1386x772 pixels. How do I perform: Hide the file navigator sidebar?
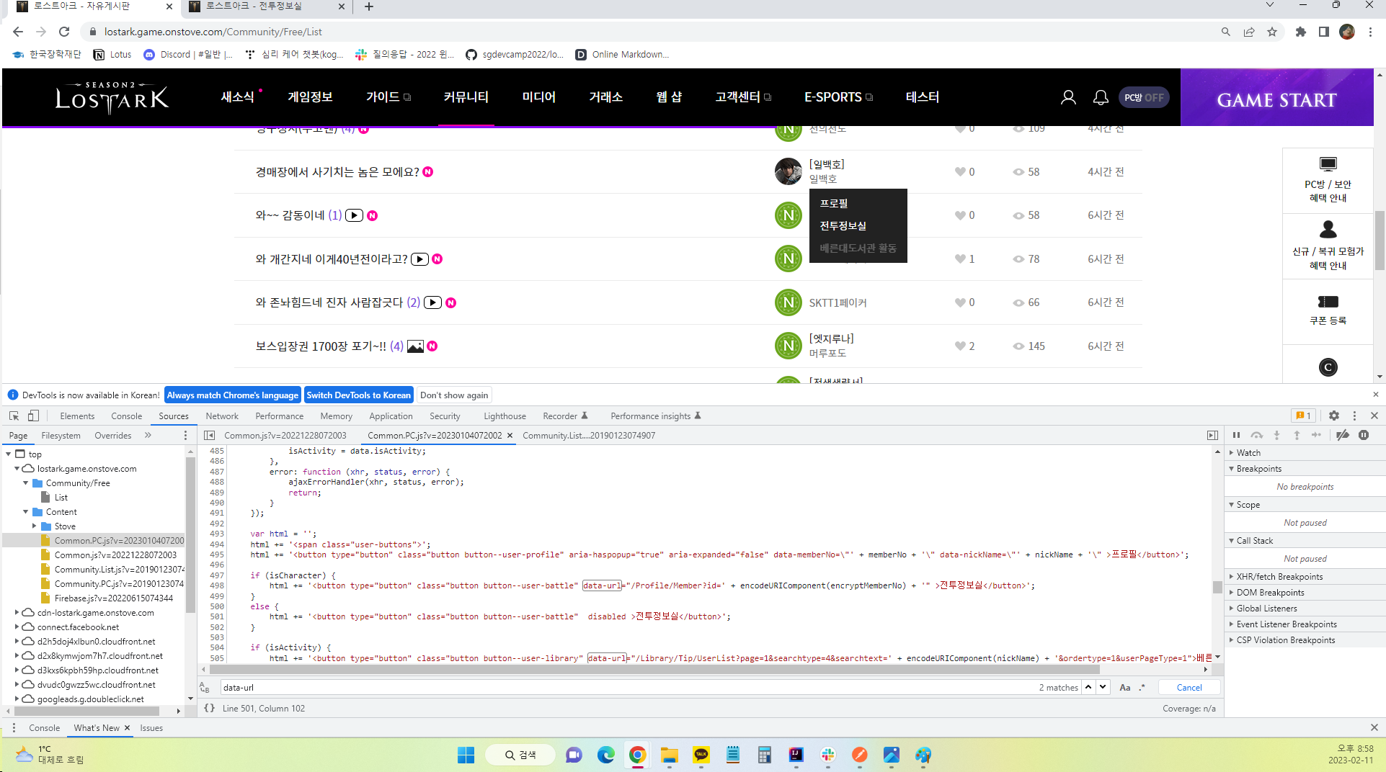click(209, 435)
